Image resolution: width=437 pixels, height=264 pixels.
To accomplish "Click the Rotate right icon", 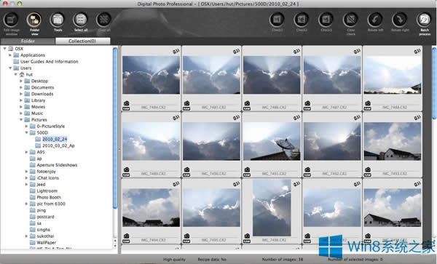I will pos(400,20).
